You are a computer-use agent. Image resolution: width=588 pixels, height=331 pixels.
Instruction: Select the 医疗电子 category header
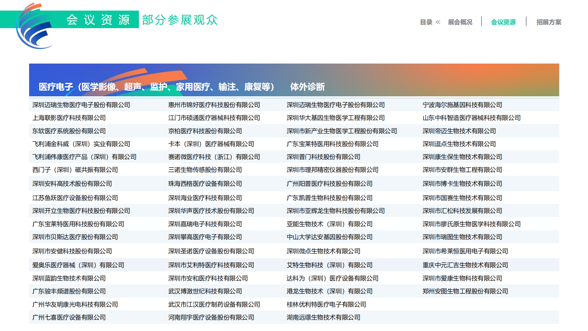click(x=156, y=87)
